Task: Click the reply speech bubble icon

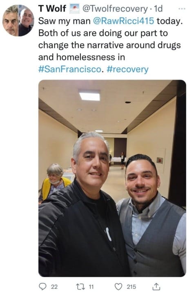Action: point(42,286)
